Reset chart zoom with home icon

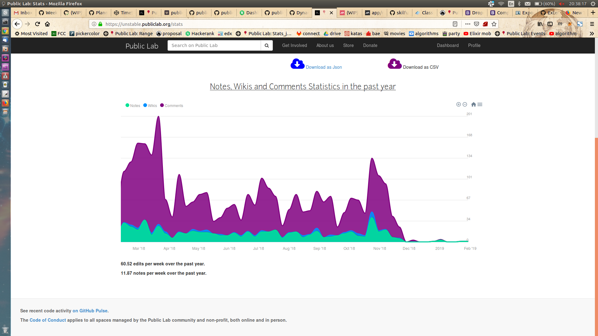tap(473, 105)
